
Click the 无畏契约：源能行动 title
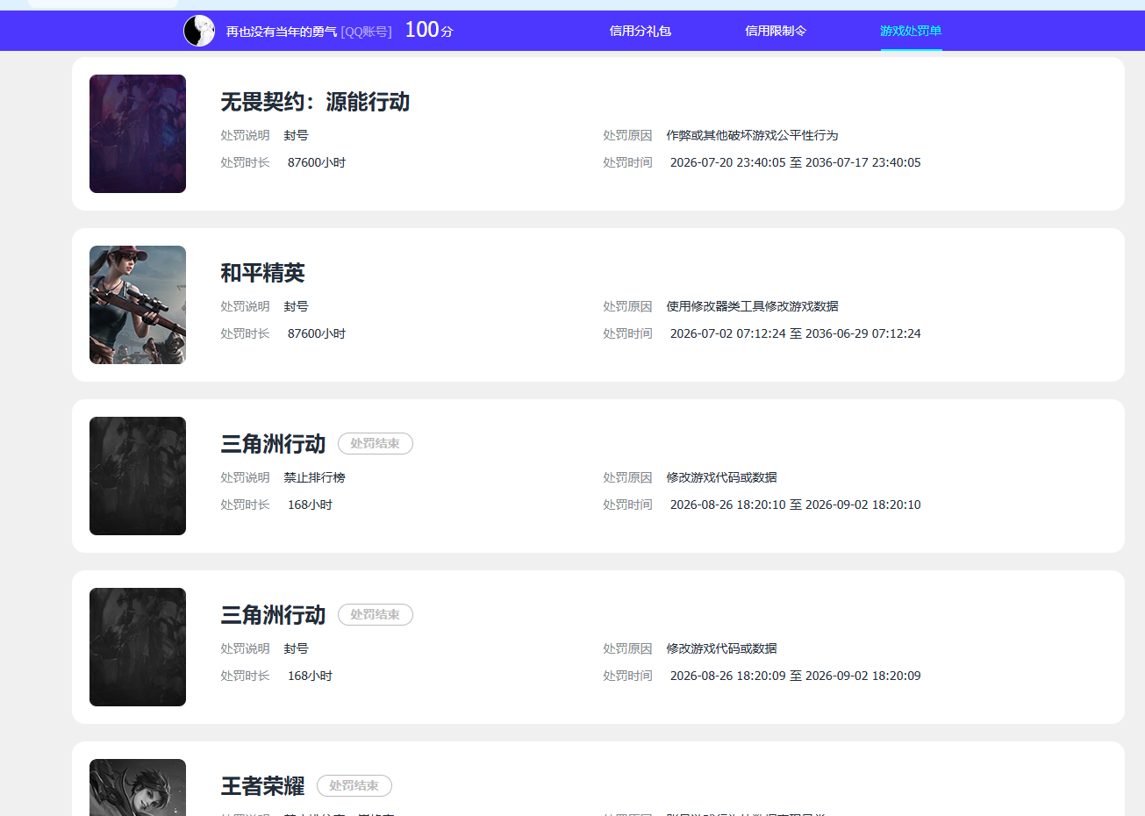[x=315, y=102]
